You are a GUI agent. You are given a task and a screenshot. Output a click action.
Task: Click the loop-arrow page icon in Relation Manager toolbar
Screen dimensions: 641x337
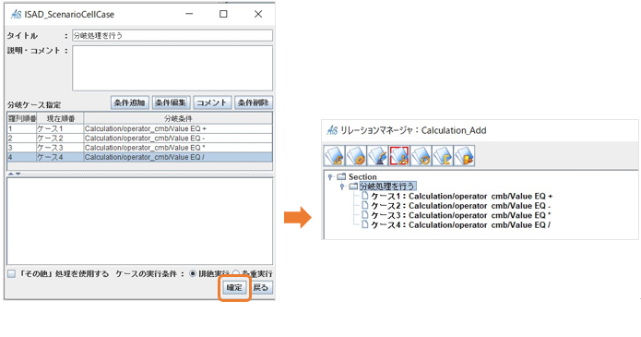point(421,156)
